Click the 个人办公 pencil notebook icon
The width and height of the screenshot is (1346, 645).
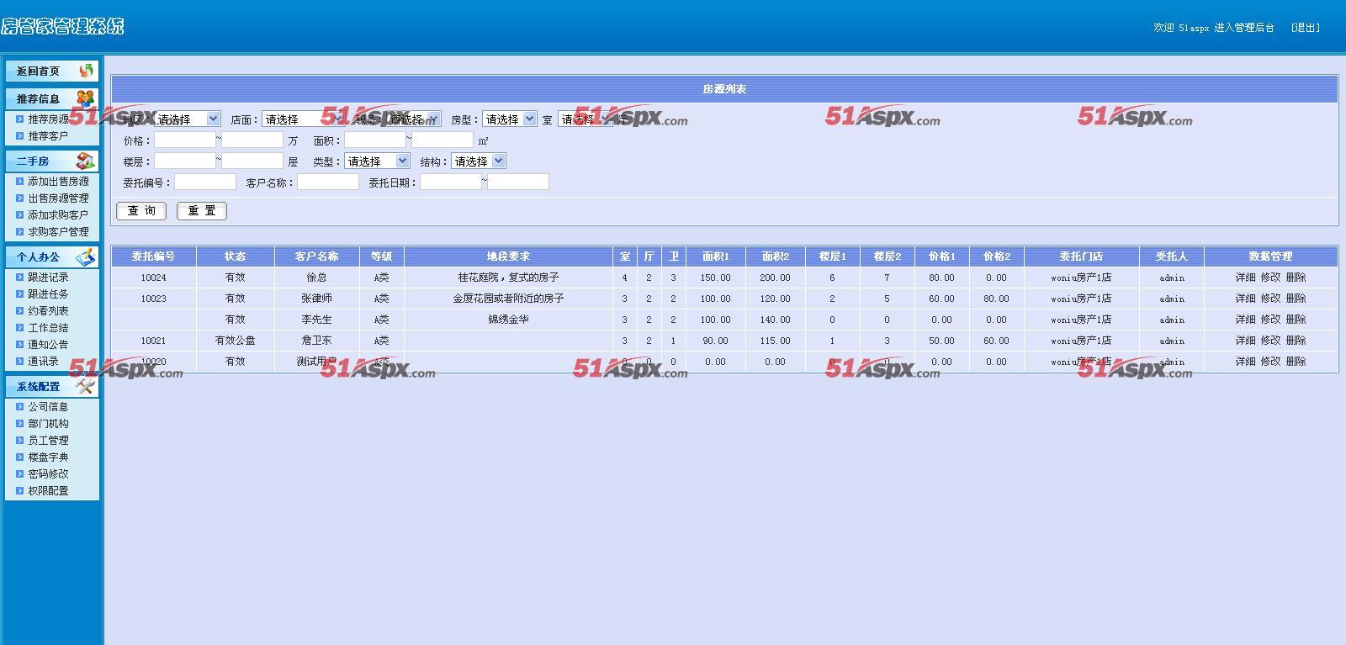86,256
